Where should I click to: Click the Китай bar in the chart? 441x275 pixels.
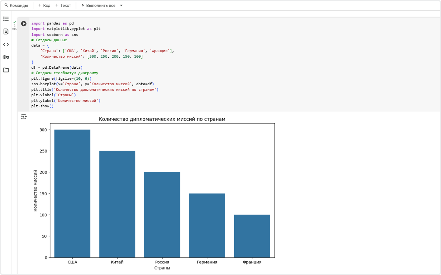coord(117,204)
